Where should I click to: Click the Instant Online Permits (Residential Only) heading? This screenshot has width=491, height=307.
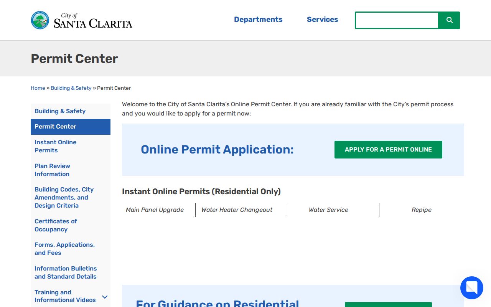click(x=201, y=191)
